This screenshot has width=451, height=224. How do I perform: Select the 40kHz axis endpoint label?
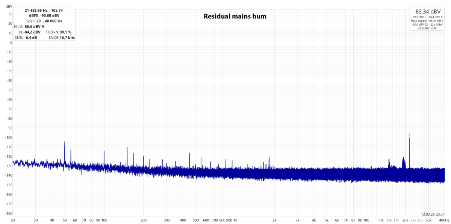click(x=445, y=219)
